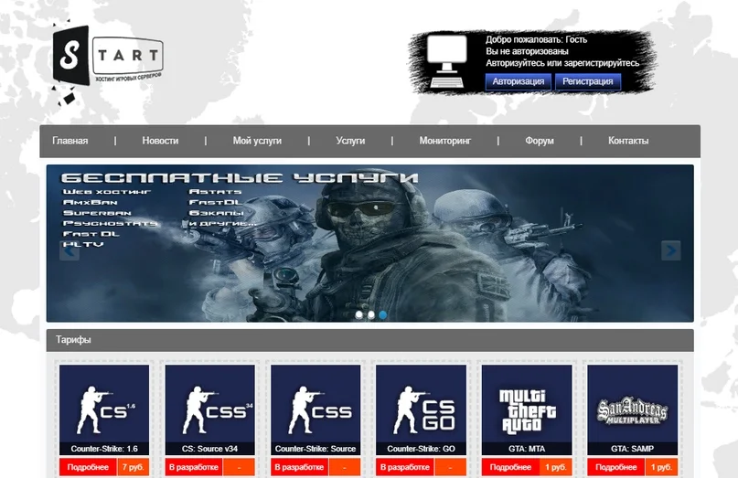Viewport: 738px width, 478px height.
Task: Click Подробнее under GTA: SAMP
Action: pyautogui.click(x=616, y=467)
